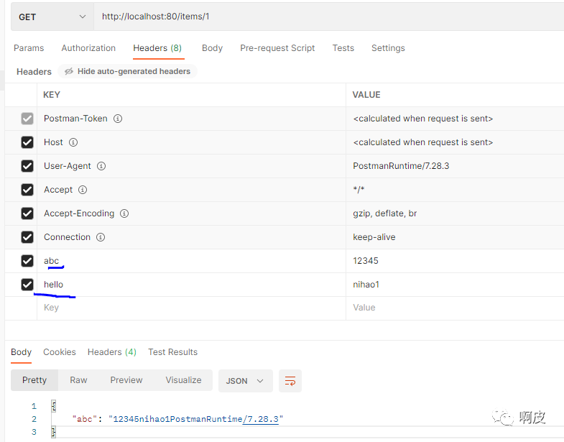Switch to the Authorization tab
This screenshot has width=564, height=442.
(88, 48)
